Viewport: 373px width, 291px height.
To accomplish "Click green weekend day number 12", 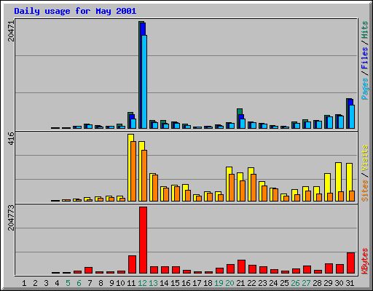I will [x=142, y=283].
